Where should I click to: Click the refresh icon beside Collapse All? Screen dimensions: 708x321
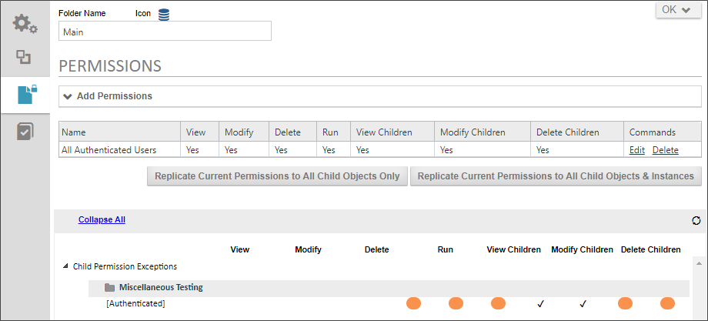tap(696, 220)
